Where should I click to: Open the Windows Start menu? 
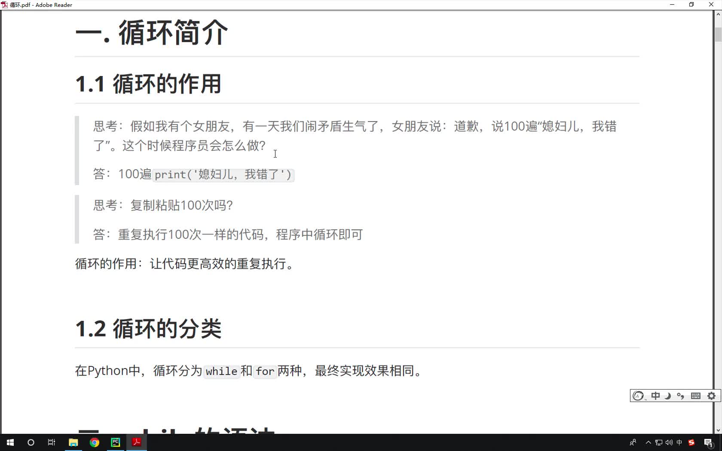(10, 442)
